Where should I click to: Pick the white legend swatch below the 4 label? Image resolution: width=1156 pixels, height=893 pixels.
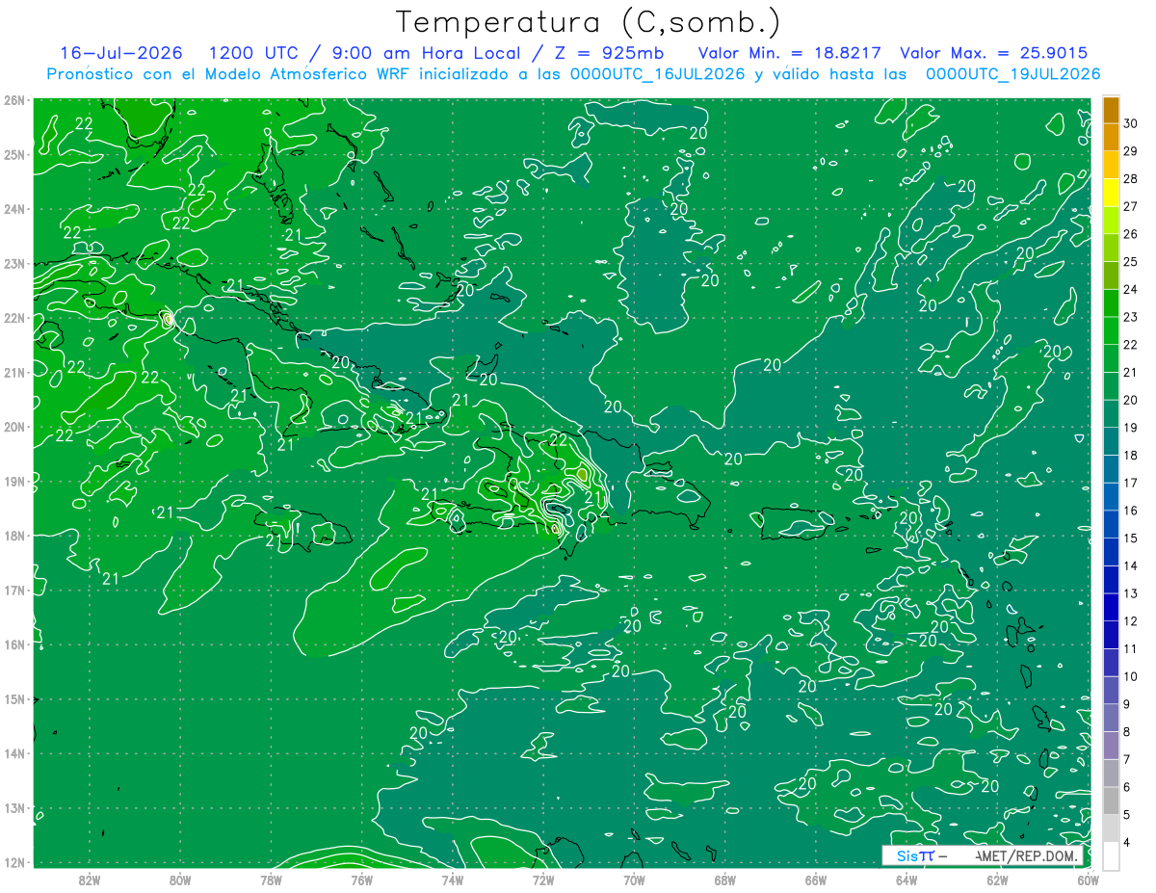(1111, 855)
